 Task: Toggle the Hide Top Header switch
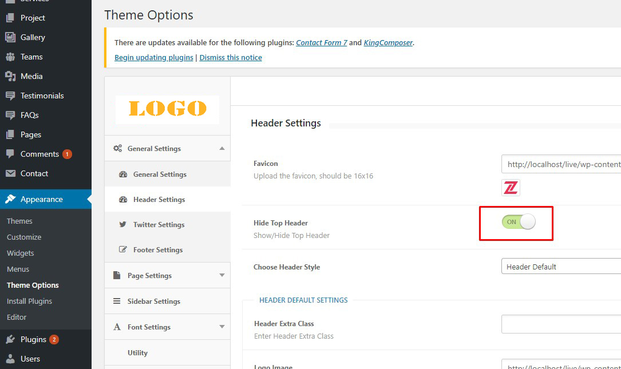pos(519,222)
